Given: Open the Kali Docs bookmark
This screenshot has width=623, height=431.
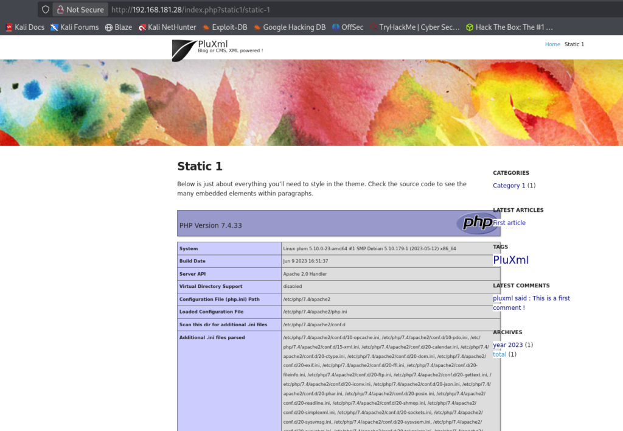Looking at the screenshot, I should [25, 27].
